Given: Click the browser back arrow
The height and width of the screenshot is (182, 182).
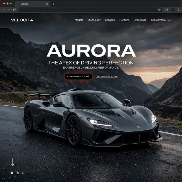Looking at the screenshot, I should (x=3, y=10).
